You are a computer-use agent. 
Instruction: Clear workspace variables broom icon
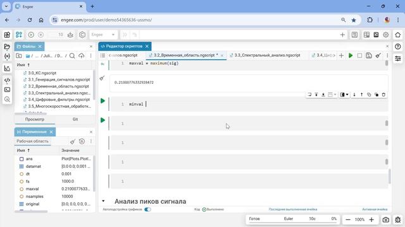[73, 141]
